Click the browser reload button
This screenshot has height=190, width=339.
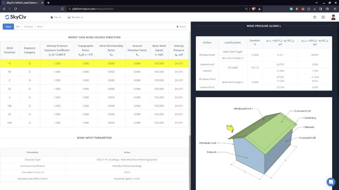[x=16, y=9]
